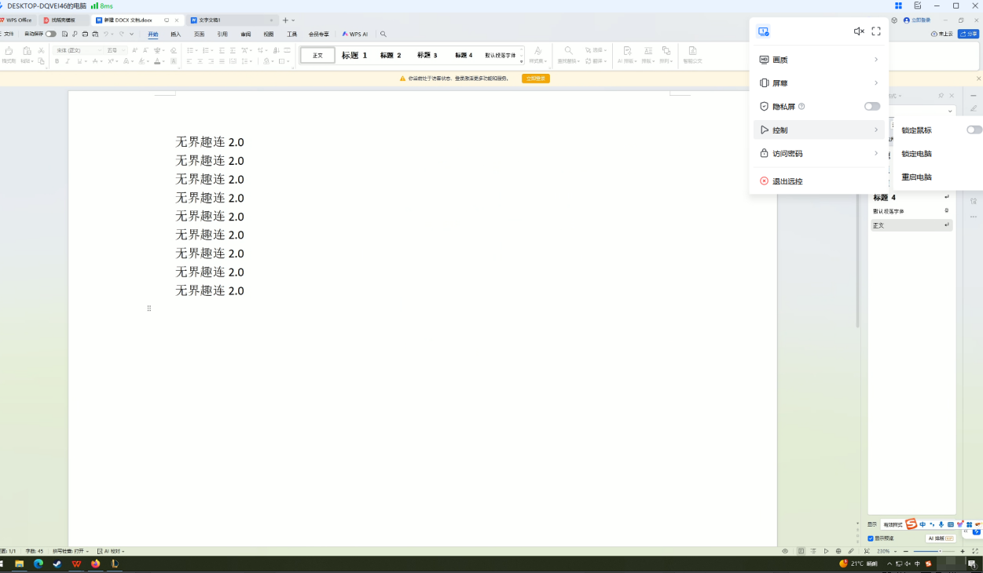Open the WPS document search magnifier
Image resolution: width=983 pixels, height=573 pixels.
click(x=383, y=34)
